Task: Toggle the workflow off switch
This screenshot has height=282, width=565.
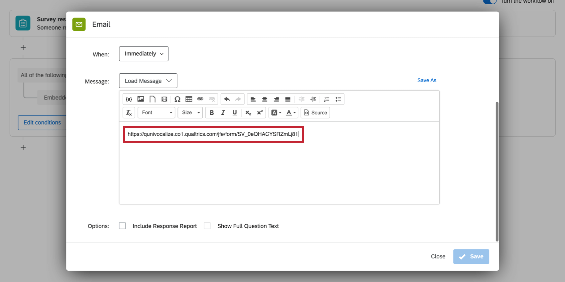Action: (x=490, y=1)
